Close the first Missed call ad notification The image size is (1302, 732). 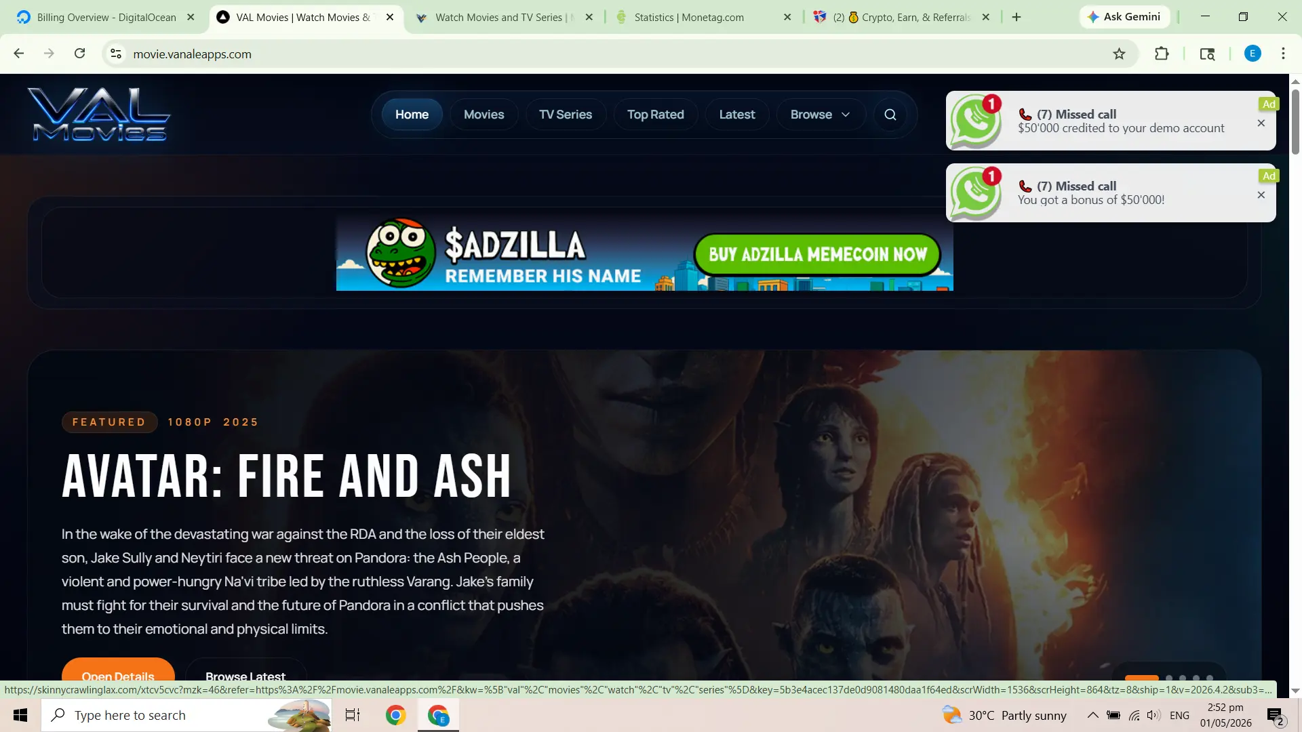pos(1261,123)
